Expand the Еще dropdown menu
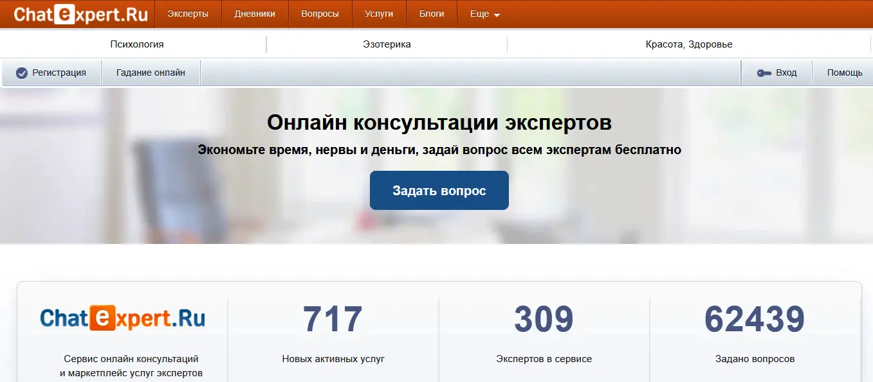The image size is (873, 382). (x=484, y=14)
